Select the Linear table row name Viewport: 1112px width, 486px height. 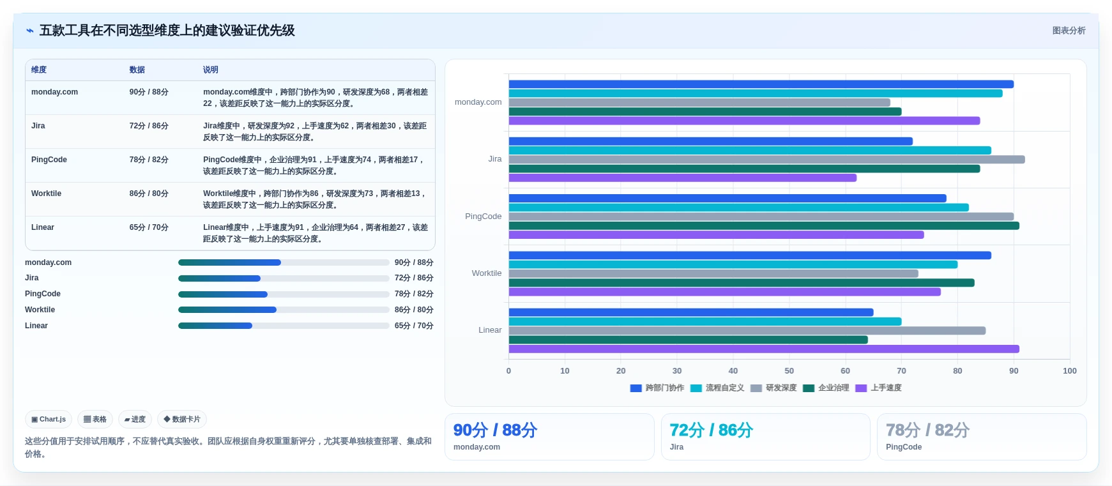click(43, 227)
